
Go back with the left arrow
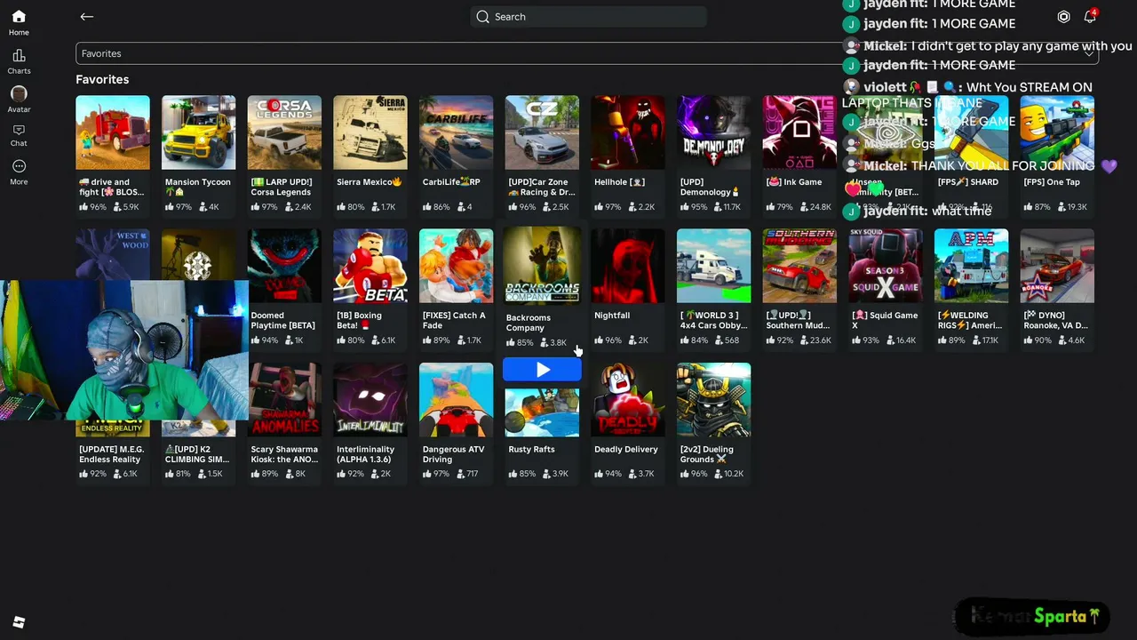click(x=86, y=17)
